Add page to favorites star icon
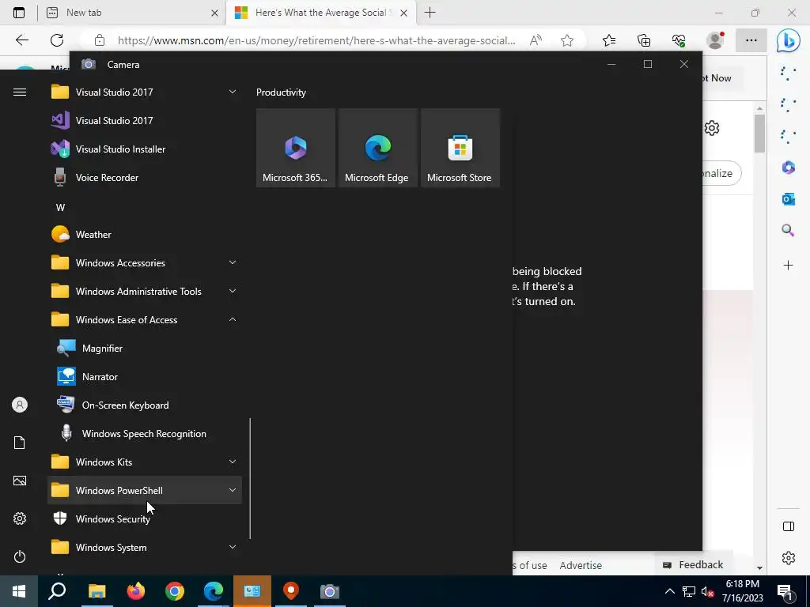This screenshot has width=810, height=607. click(x=567, y=40)
